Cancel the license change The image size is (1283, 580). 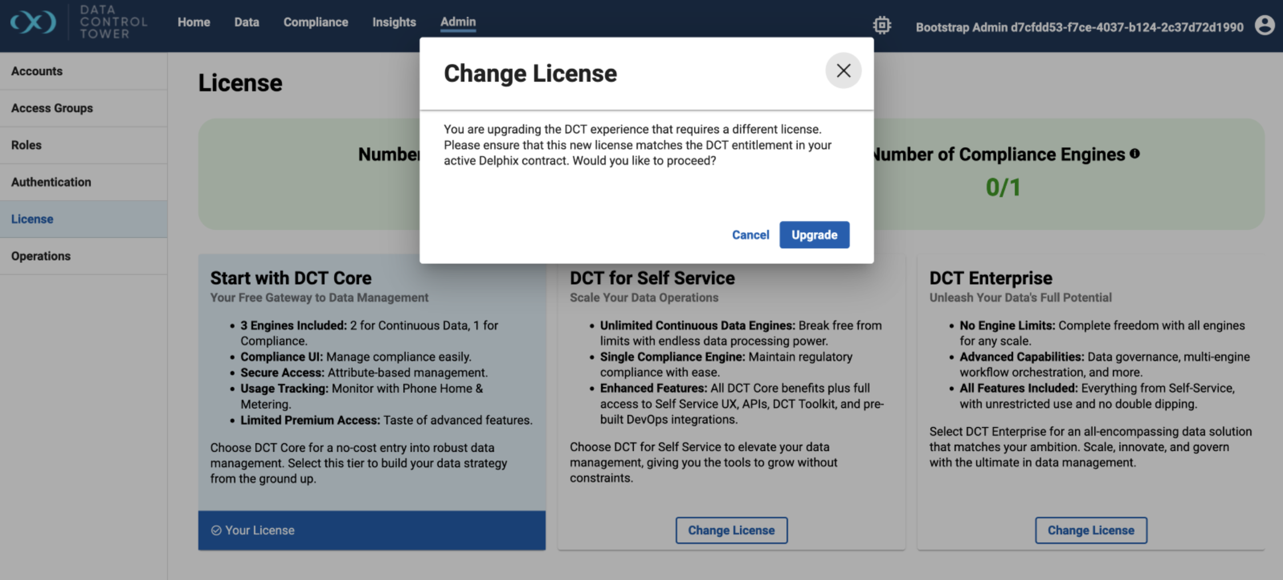[x=750, y=235]
